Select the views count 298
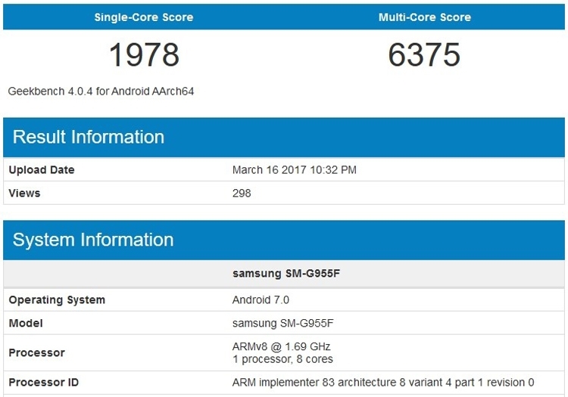Viewport: 568px width, 397px height. tap(242, 193)
